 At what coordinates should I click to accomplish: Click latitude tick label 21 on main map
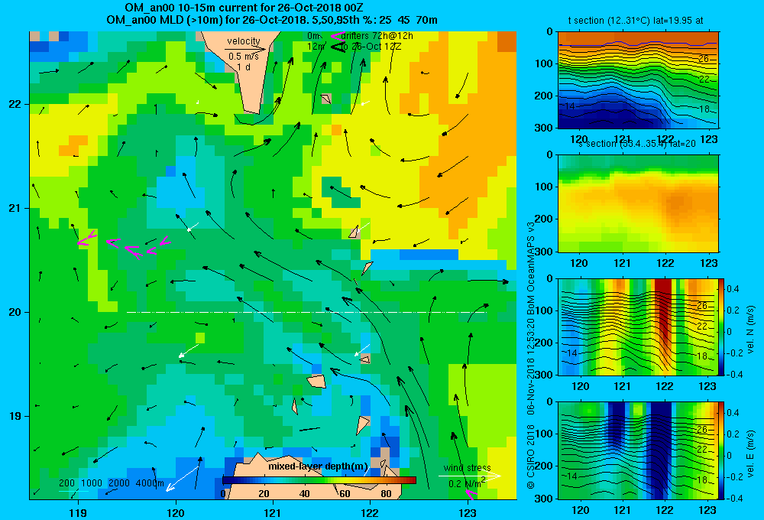[x=15, y=208]
